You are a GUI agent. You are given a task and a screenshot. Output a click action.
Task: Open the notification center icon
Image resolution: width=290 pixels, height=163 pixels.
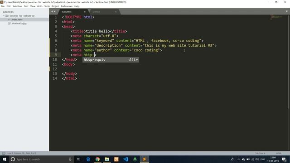pos(284,159)
